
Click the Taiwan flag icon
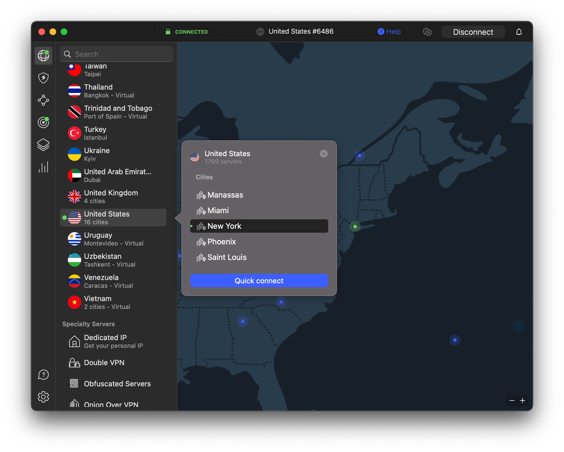coord(74,70)
